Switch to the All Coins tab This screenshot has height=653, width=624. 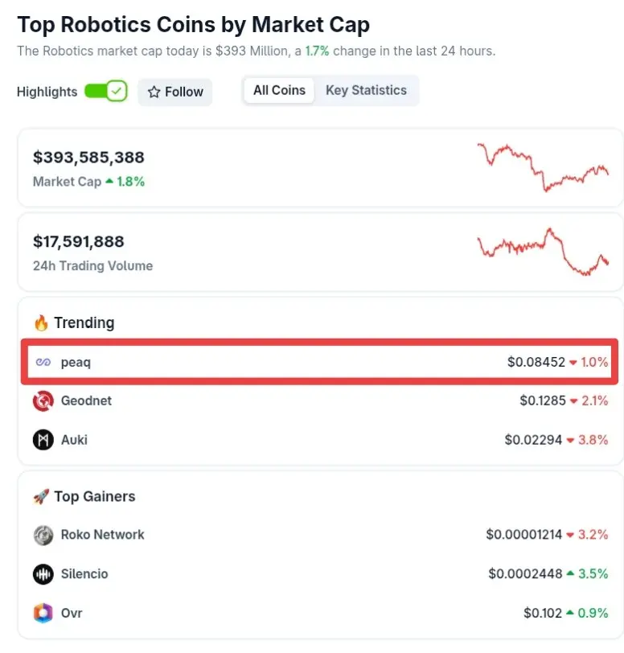279,90
